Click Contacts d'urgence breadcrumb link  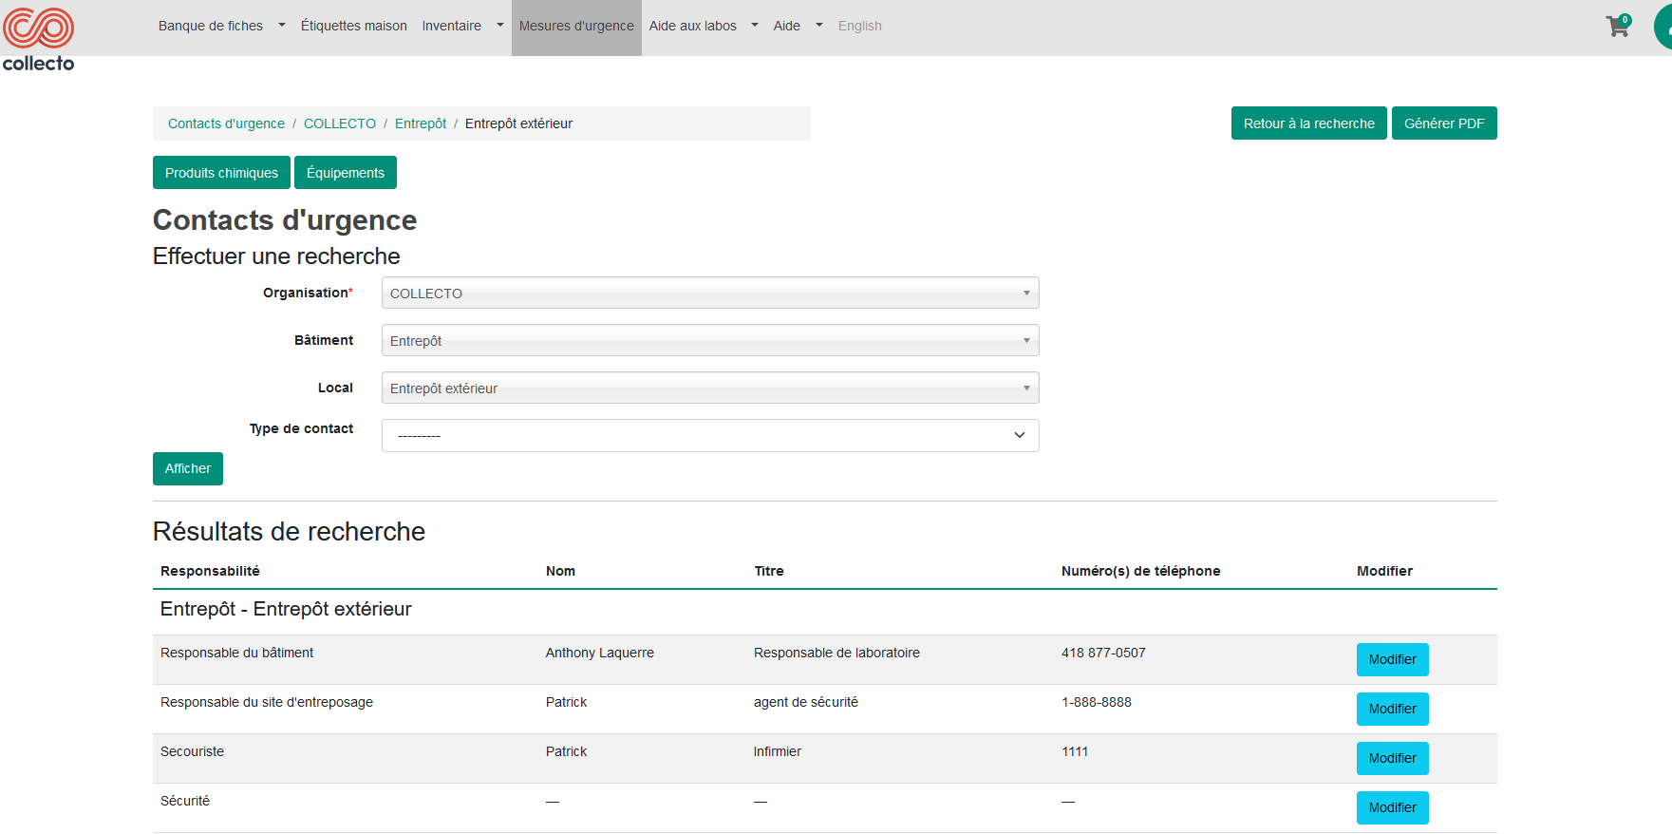point(226,123)
